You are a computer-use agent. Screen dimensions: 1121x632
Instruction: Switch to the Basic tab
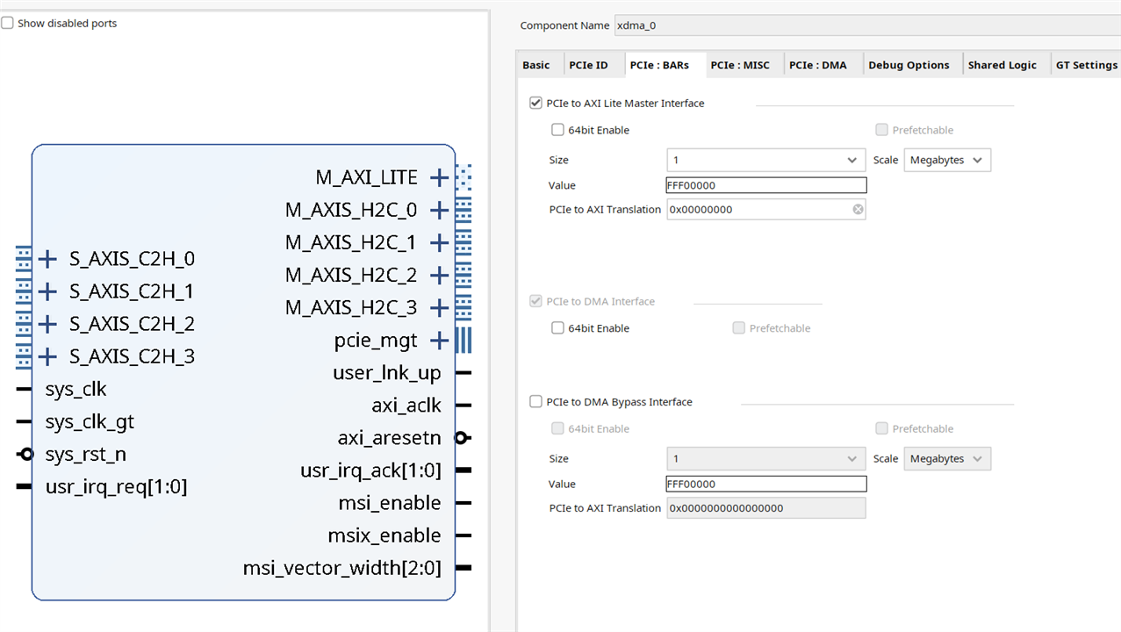(x=536, y=65)
